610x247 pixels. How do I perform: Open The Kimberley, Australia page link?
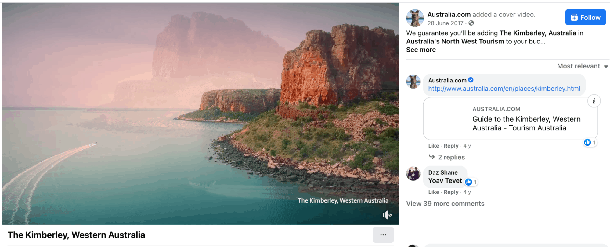tap(538, 33)
